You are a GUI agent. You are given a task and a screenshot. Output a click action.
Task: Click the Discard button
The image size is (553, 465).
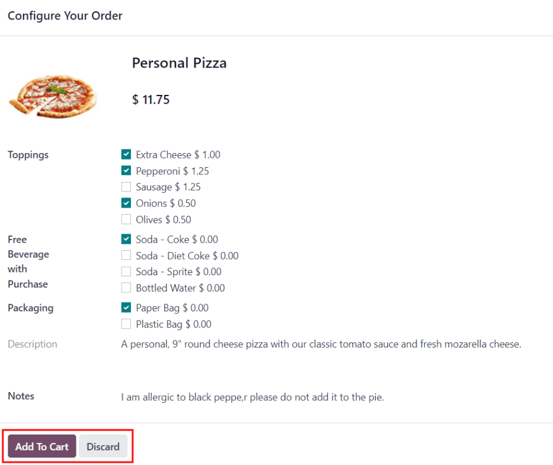[x=103, y=446]
